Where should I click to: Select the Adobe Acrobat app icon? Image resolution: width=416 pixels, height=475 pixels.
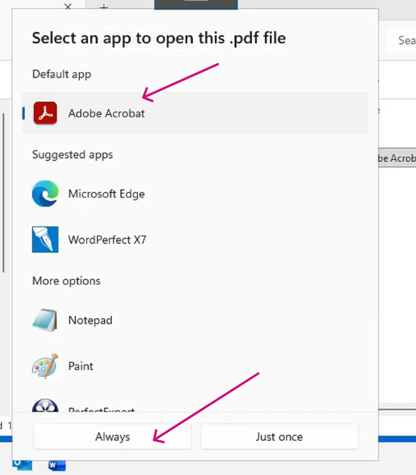tap(45, 113)
